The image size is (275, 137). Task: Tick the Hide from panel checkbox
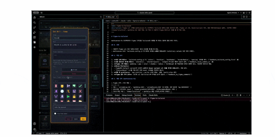[55, 114]
